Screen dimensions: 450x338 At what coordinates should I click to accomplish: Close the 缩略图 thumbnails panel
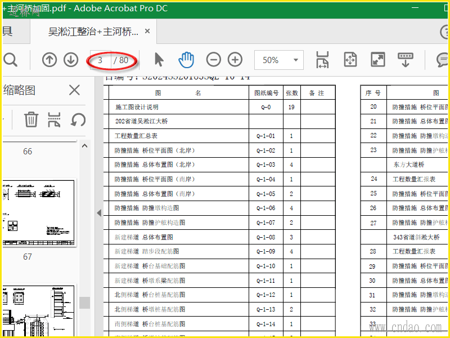(x=74, y=90)
